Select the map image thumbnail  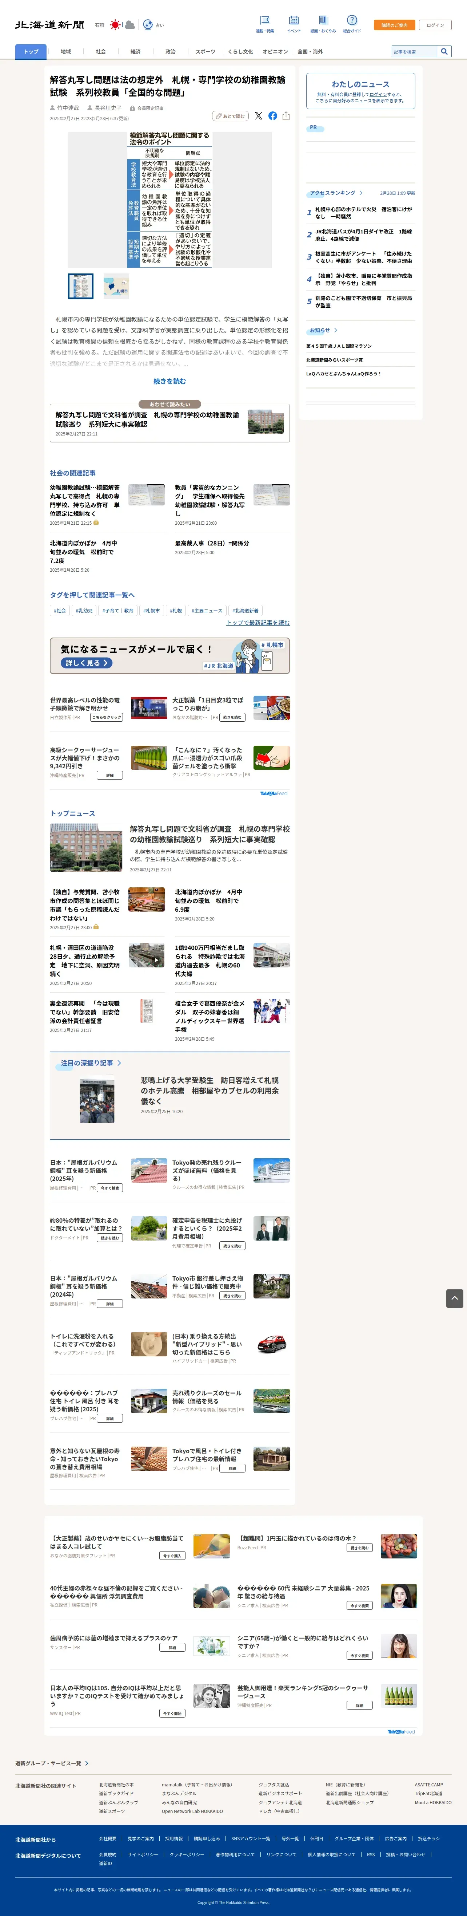click(116, 286)
